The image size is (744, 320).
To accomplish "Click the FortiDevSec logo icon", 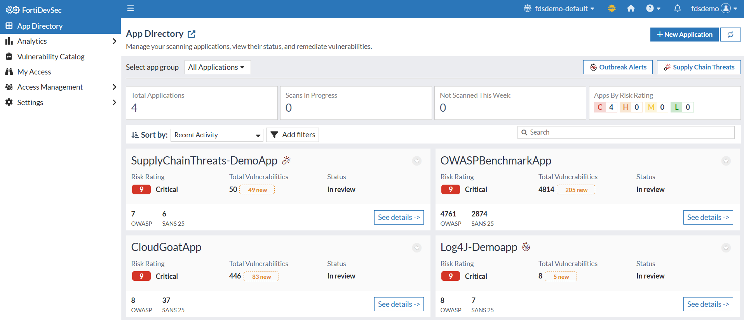I will (12, 10).
